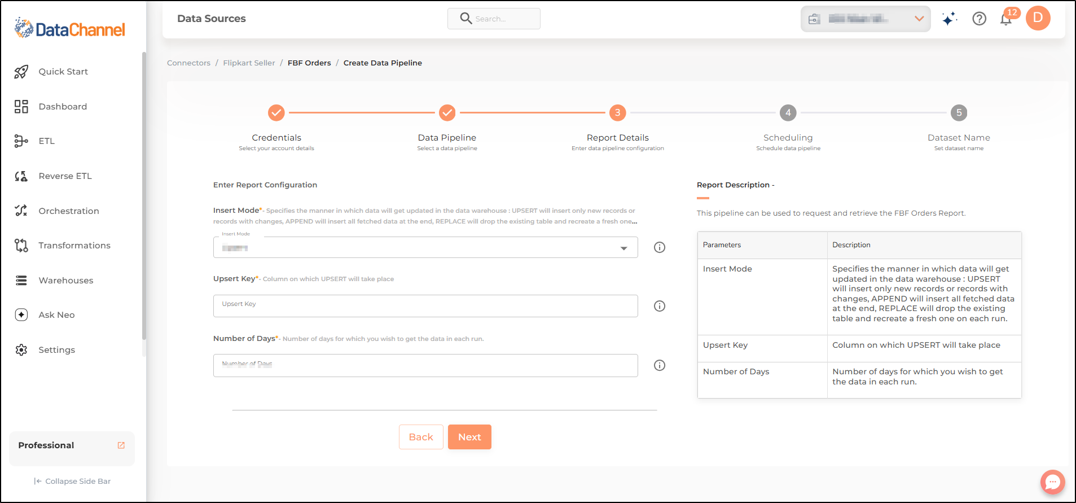Open the Settings gear icon
This screenshot has width=1076, height=503.
(21, 350)
